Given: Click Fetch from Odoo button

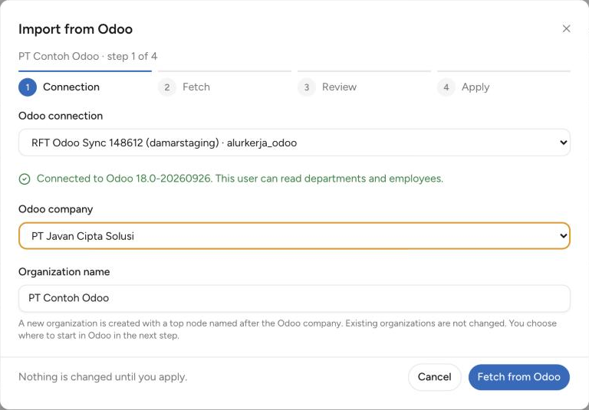Looking at the screenshot, I should pos(518,377).
